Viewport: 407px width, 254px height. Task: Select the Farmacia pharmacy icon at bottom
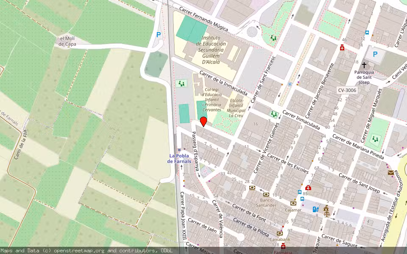pos(283,246)
